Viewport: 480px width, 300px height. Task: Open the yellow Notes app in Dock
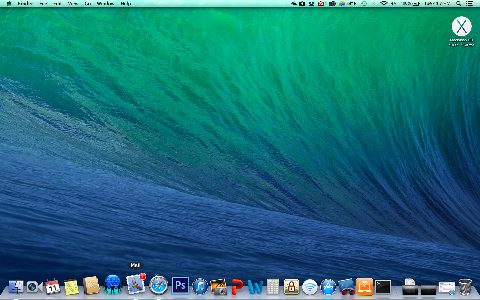pyautogui.click(x=71, y=287)
